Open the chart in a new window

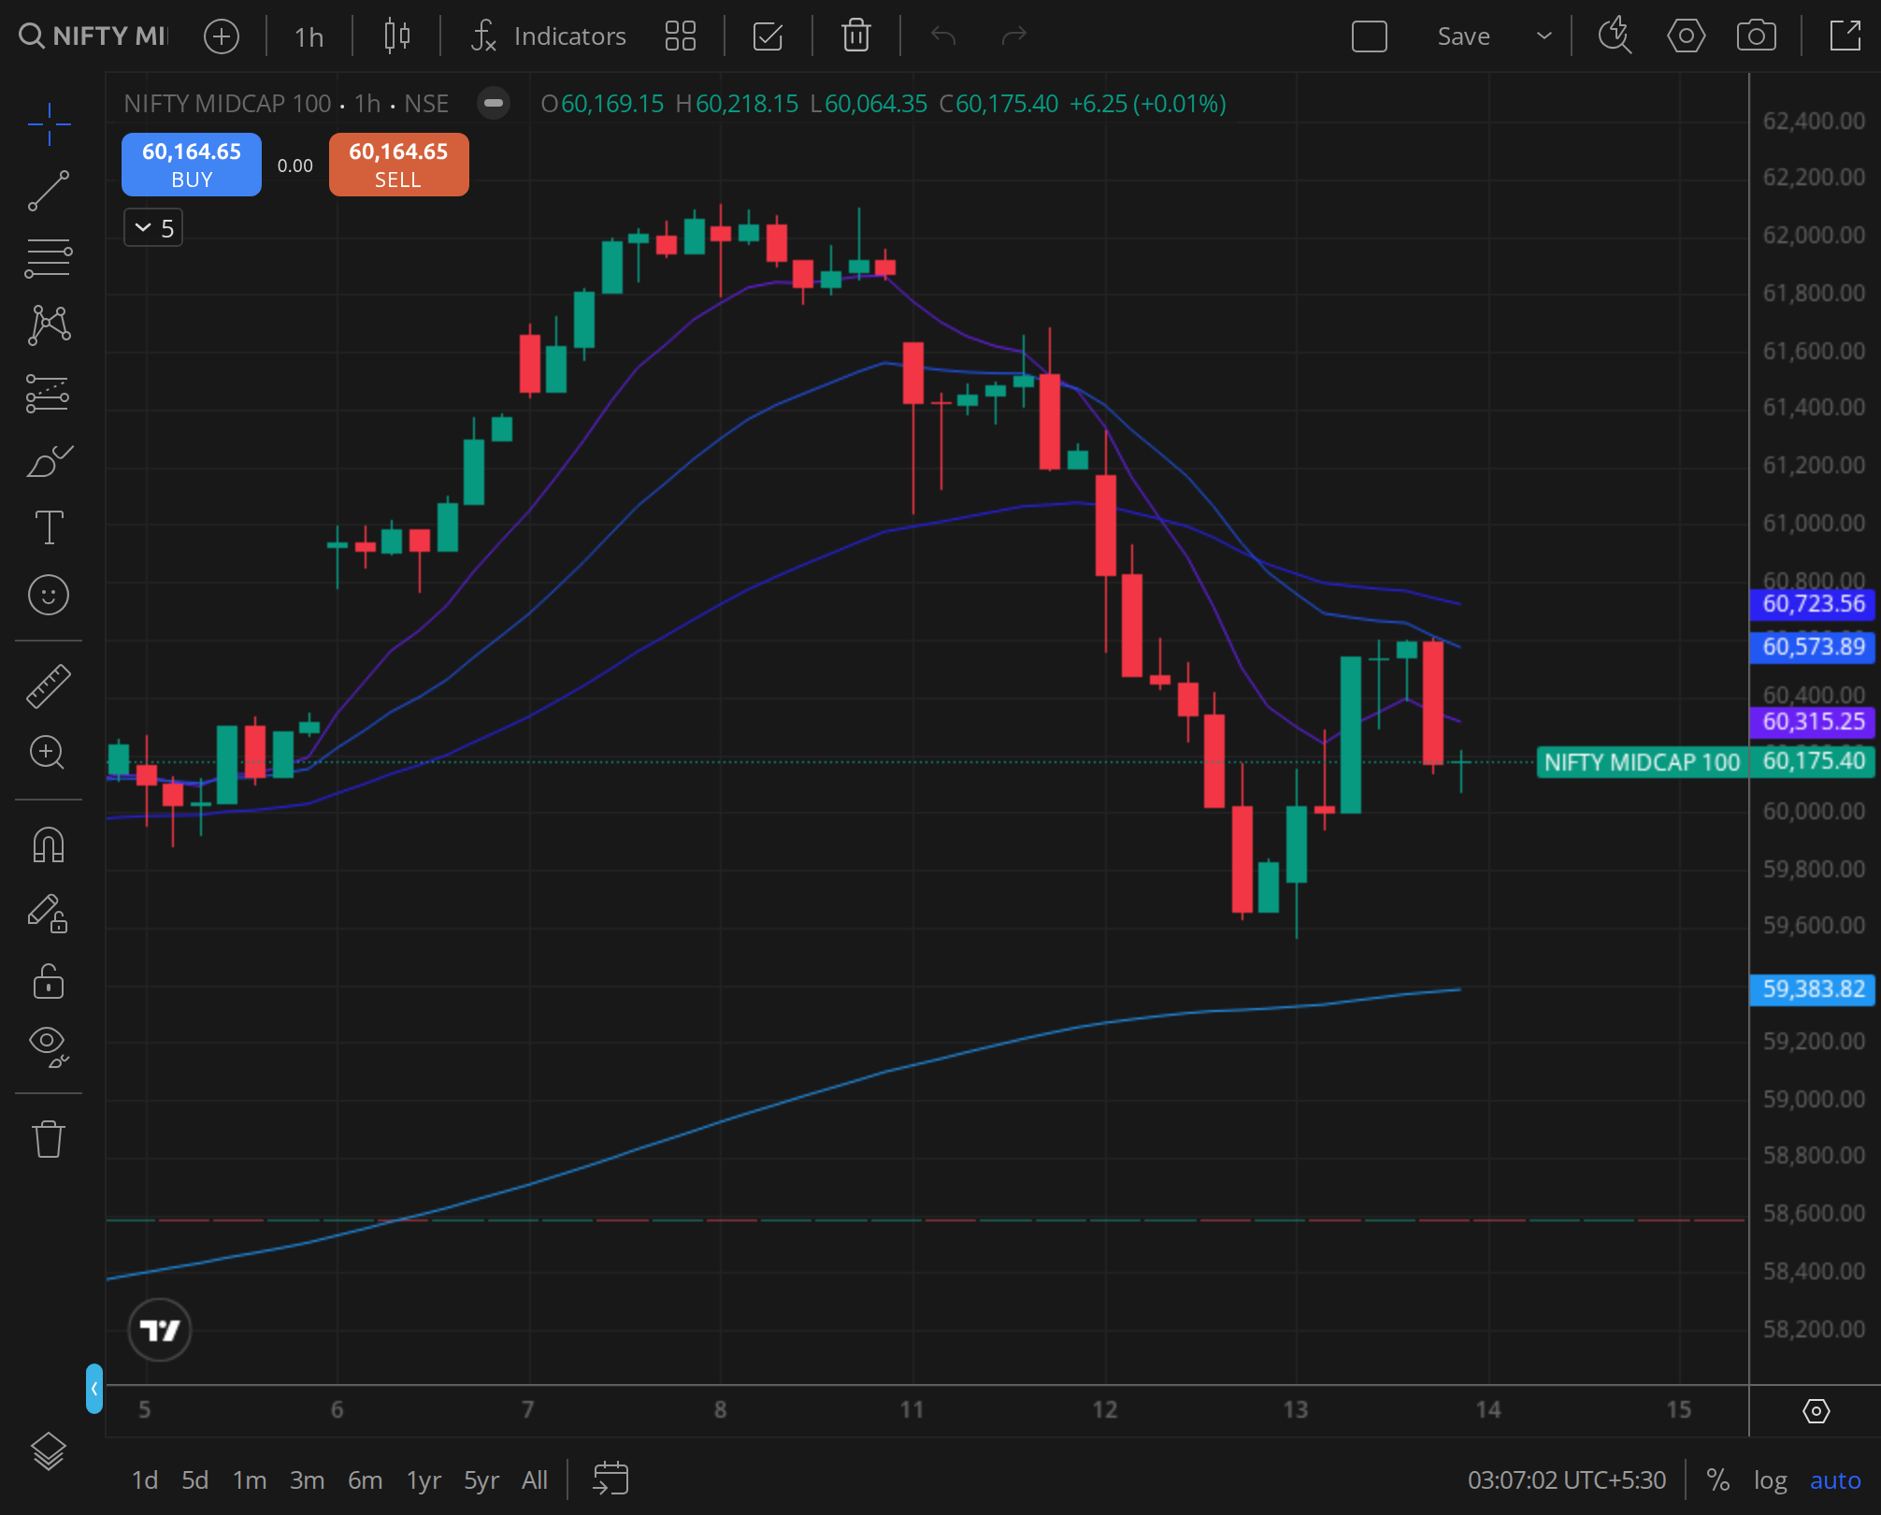(1845, 36)
